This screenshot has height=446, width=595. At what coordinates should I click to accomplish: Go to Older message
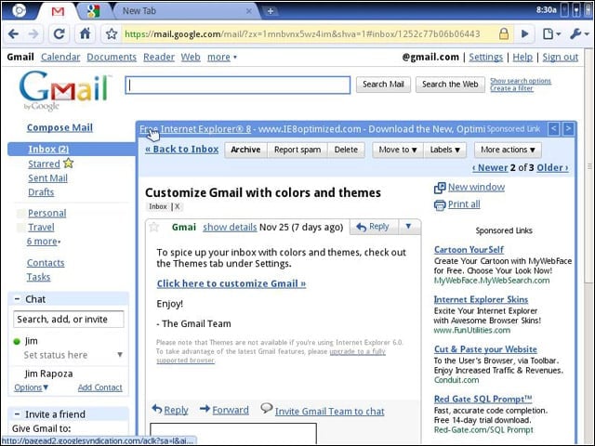[552, 167]
